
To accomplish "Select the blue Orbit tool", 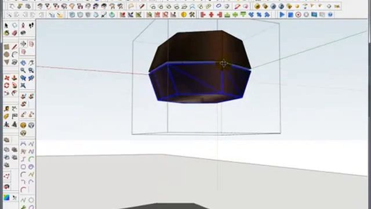I will [23, 63].
